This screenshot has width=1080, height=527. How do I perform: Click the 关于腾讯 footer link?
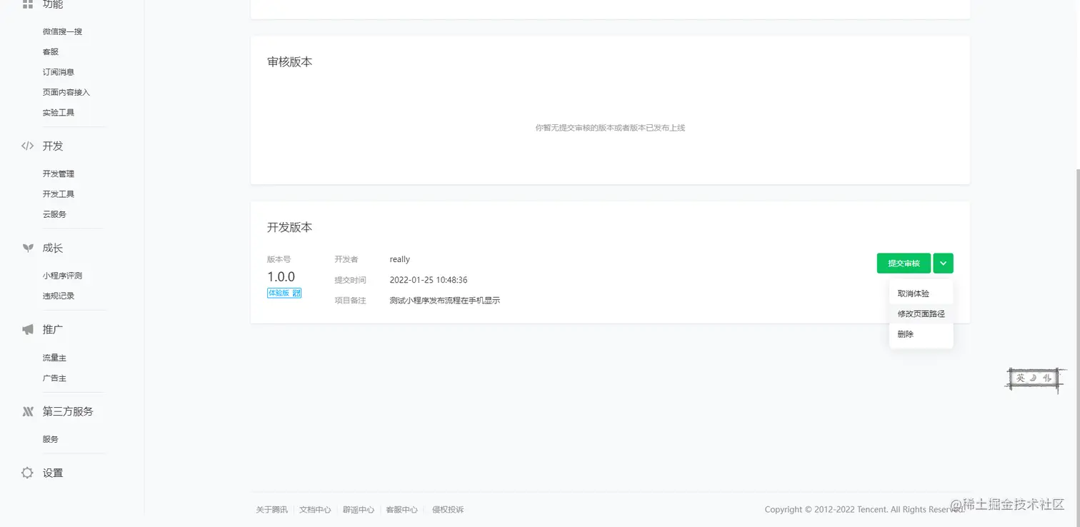272,510
